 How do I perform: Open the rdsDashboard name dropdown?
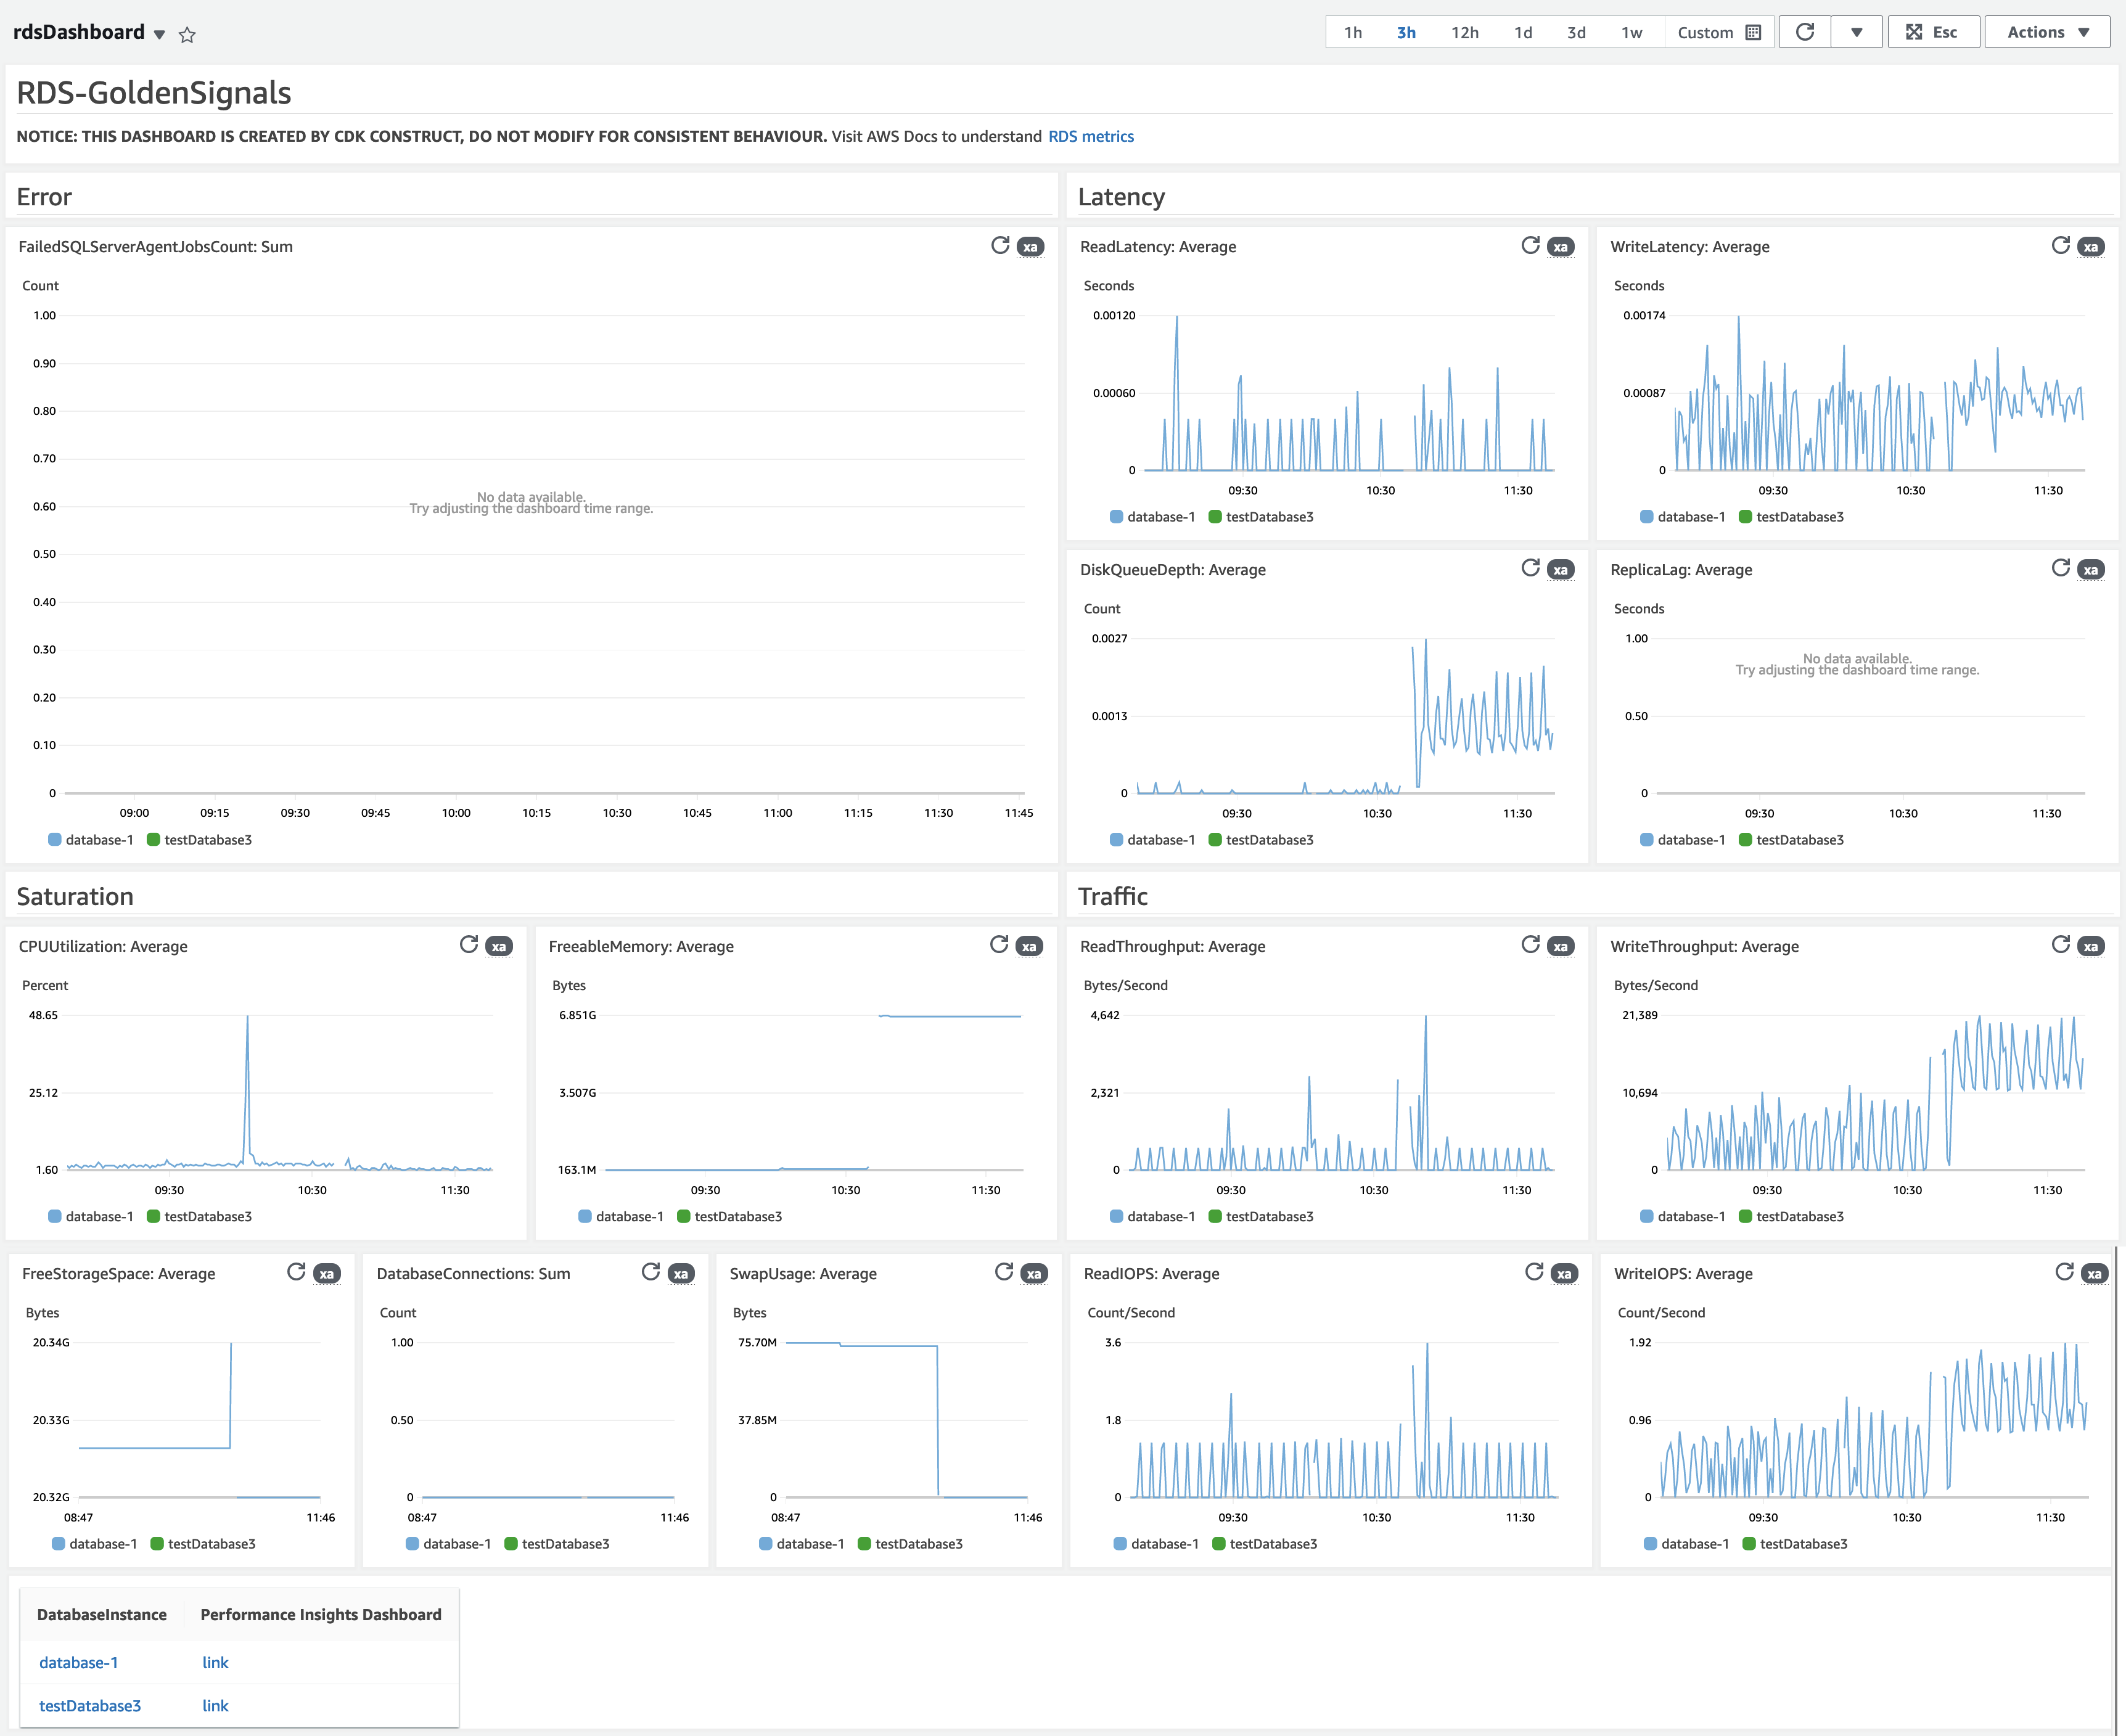(x=159, y=33)
